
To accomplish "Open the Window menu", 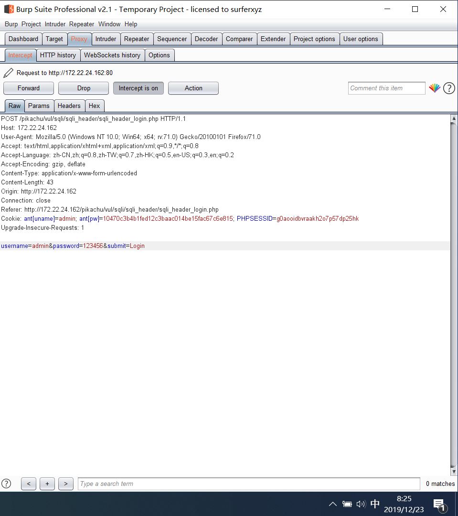I will pyautogui.click(x=109, y=24).
